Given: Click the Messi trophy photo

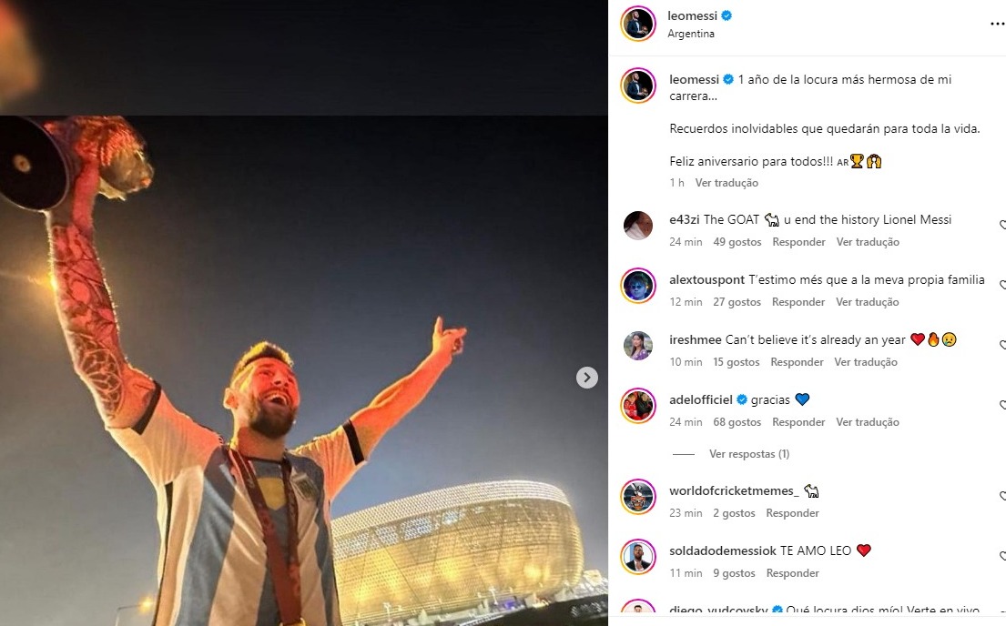Looking at the screenshot, I should tap(303, 370).
